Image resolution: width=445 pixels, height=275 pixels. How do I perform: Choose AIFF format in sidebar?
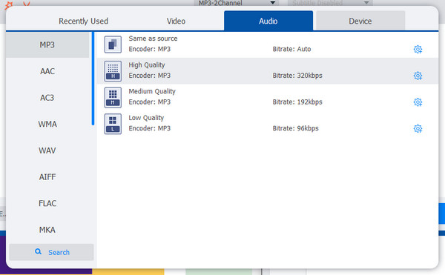(x=47, y=177)
